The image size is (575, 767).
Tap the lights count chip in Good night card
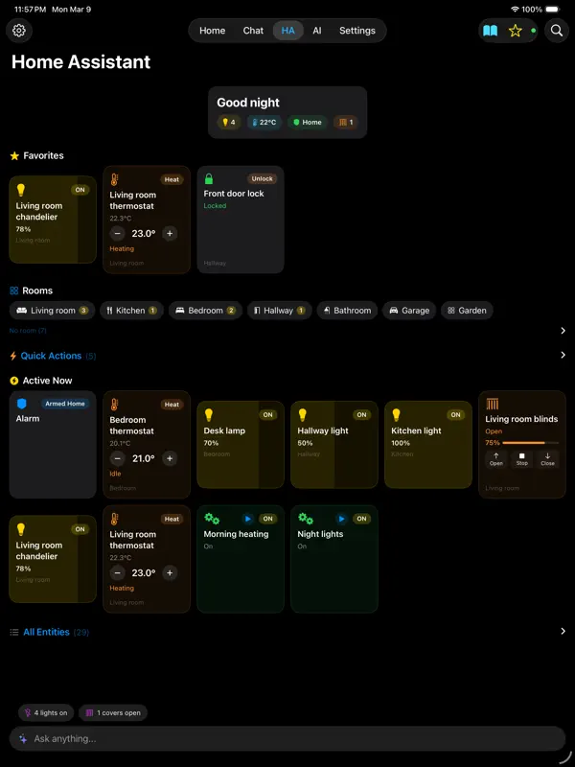(229, 123)
